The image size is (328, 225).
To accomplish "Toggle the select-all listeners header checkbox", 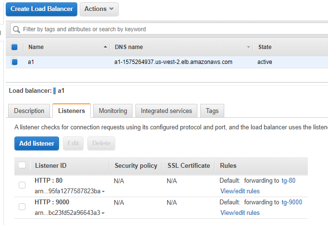I will (x=22, y=165).
